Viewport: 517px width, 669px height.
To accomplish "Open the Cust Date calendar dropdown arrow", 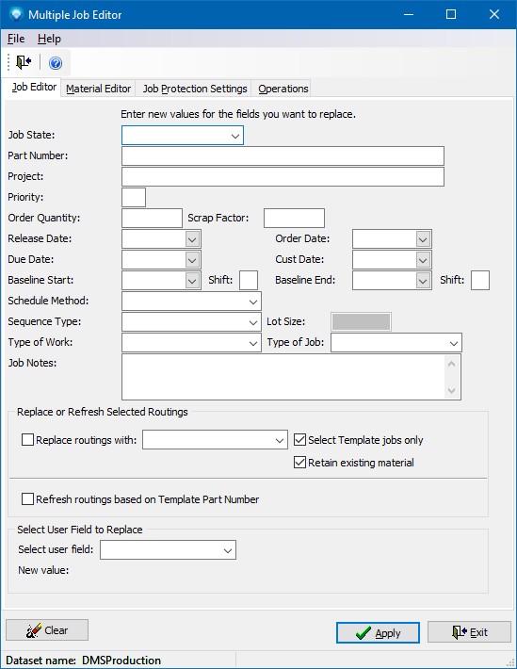I will [x=423, y=260].
